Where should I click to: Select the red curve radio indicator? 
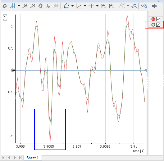(x=153, y=19)
